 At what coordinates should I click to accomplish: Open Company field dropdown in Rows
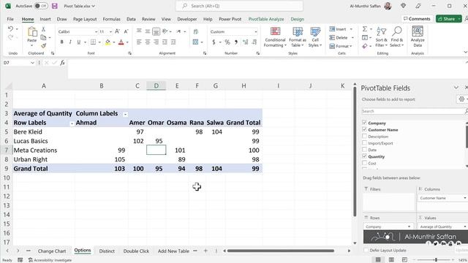point(409,226)
